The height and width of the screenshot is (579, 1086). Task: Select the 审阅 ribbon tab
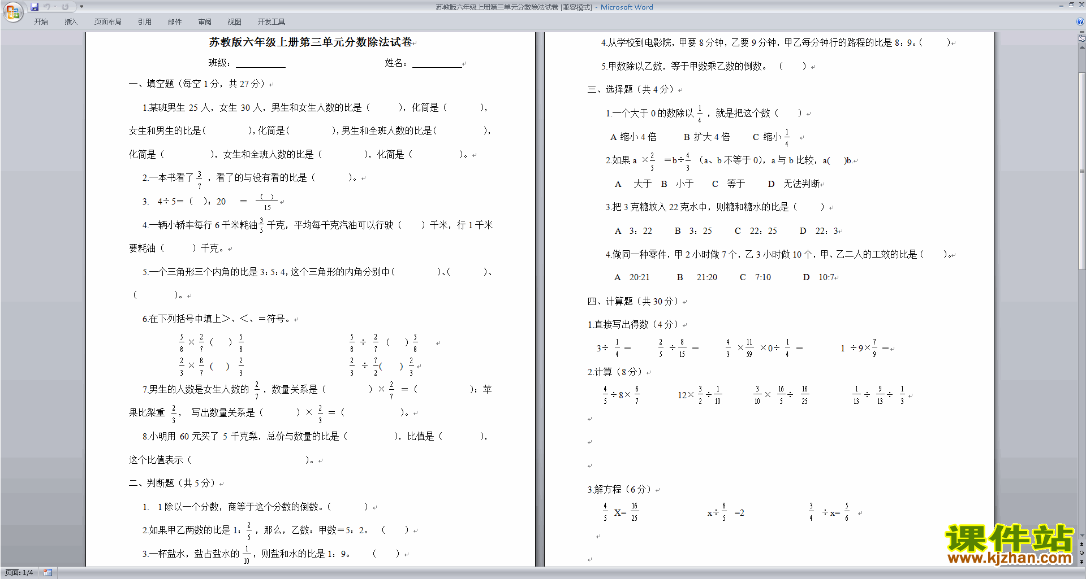point(205,21)
